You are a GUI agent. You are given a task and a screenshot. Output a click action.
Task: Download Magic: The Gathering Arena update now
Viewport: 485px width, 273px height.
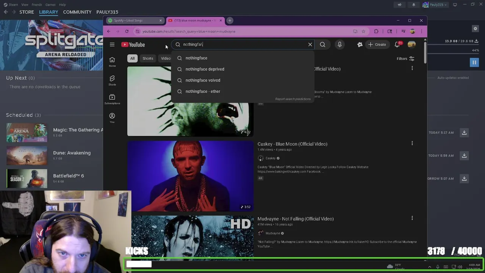coord(464,132)
